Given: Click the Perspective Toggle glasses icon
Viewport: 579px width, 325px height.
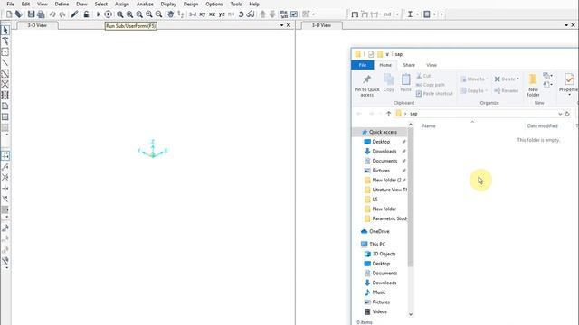Looking at the screenshot, I should click(251, 14).
